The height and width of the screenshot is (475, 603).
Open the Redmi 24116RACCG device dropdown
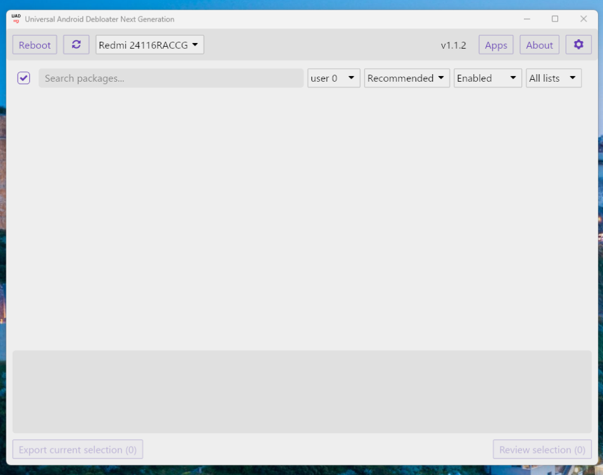pyautogui.click(x=149, y=45)
